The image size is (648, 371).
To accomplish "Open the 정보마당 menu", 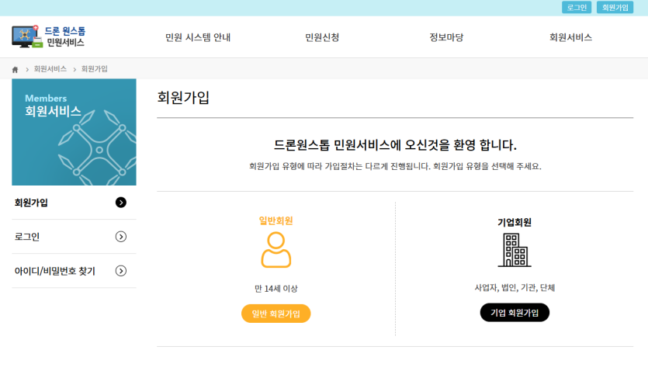I will point(446,37).
